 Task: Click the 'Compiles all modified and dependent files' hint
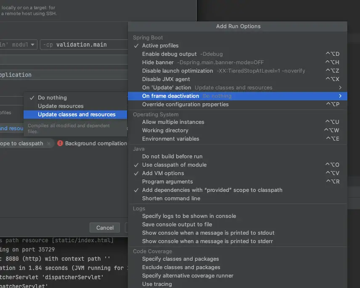[x=69, y=128]
